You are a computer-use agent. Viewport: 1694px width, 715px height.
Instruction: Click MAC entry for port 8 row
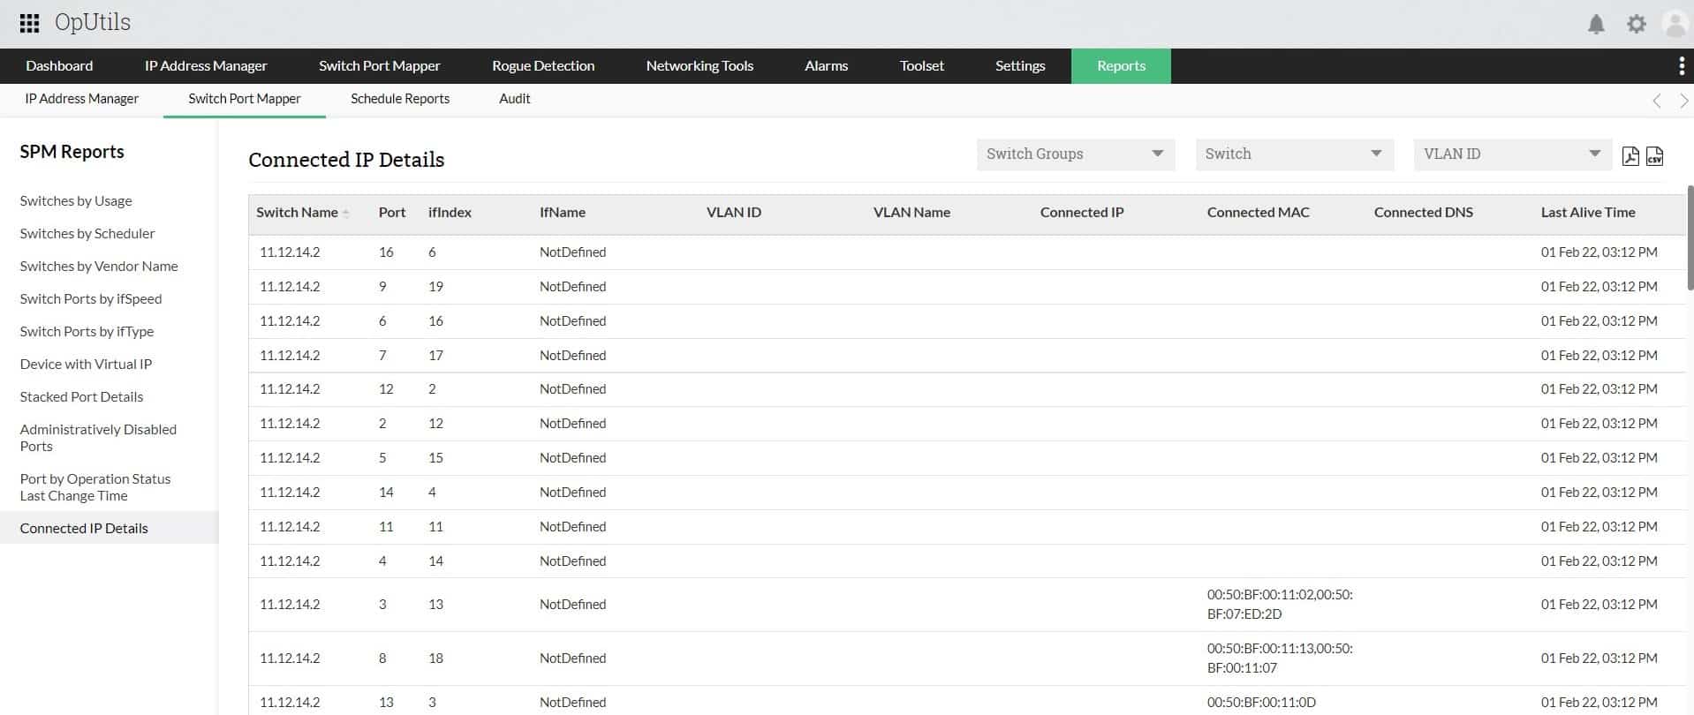1280,659
